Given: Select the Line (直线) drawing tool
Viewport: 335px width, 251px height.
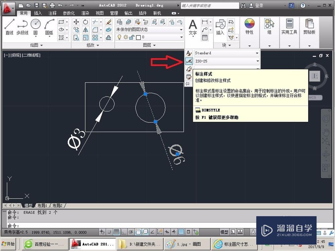Looking at the screenshot, I should (x=9, y=27).
